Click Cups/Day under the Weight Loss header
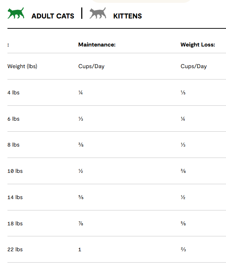Image resolution: width=226 pixels, height=269 pixels. pos(193,66)
